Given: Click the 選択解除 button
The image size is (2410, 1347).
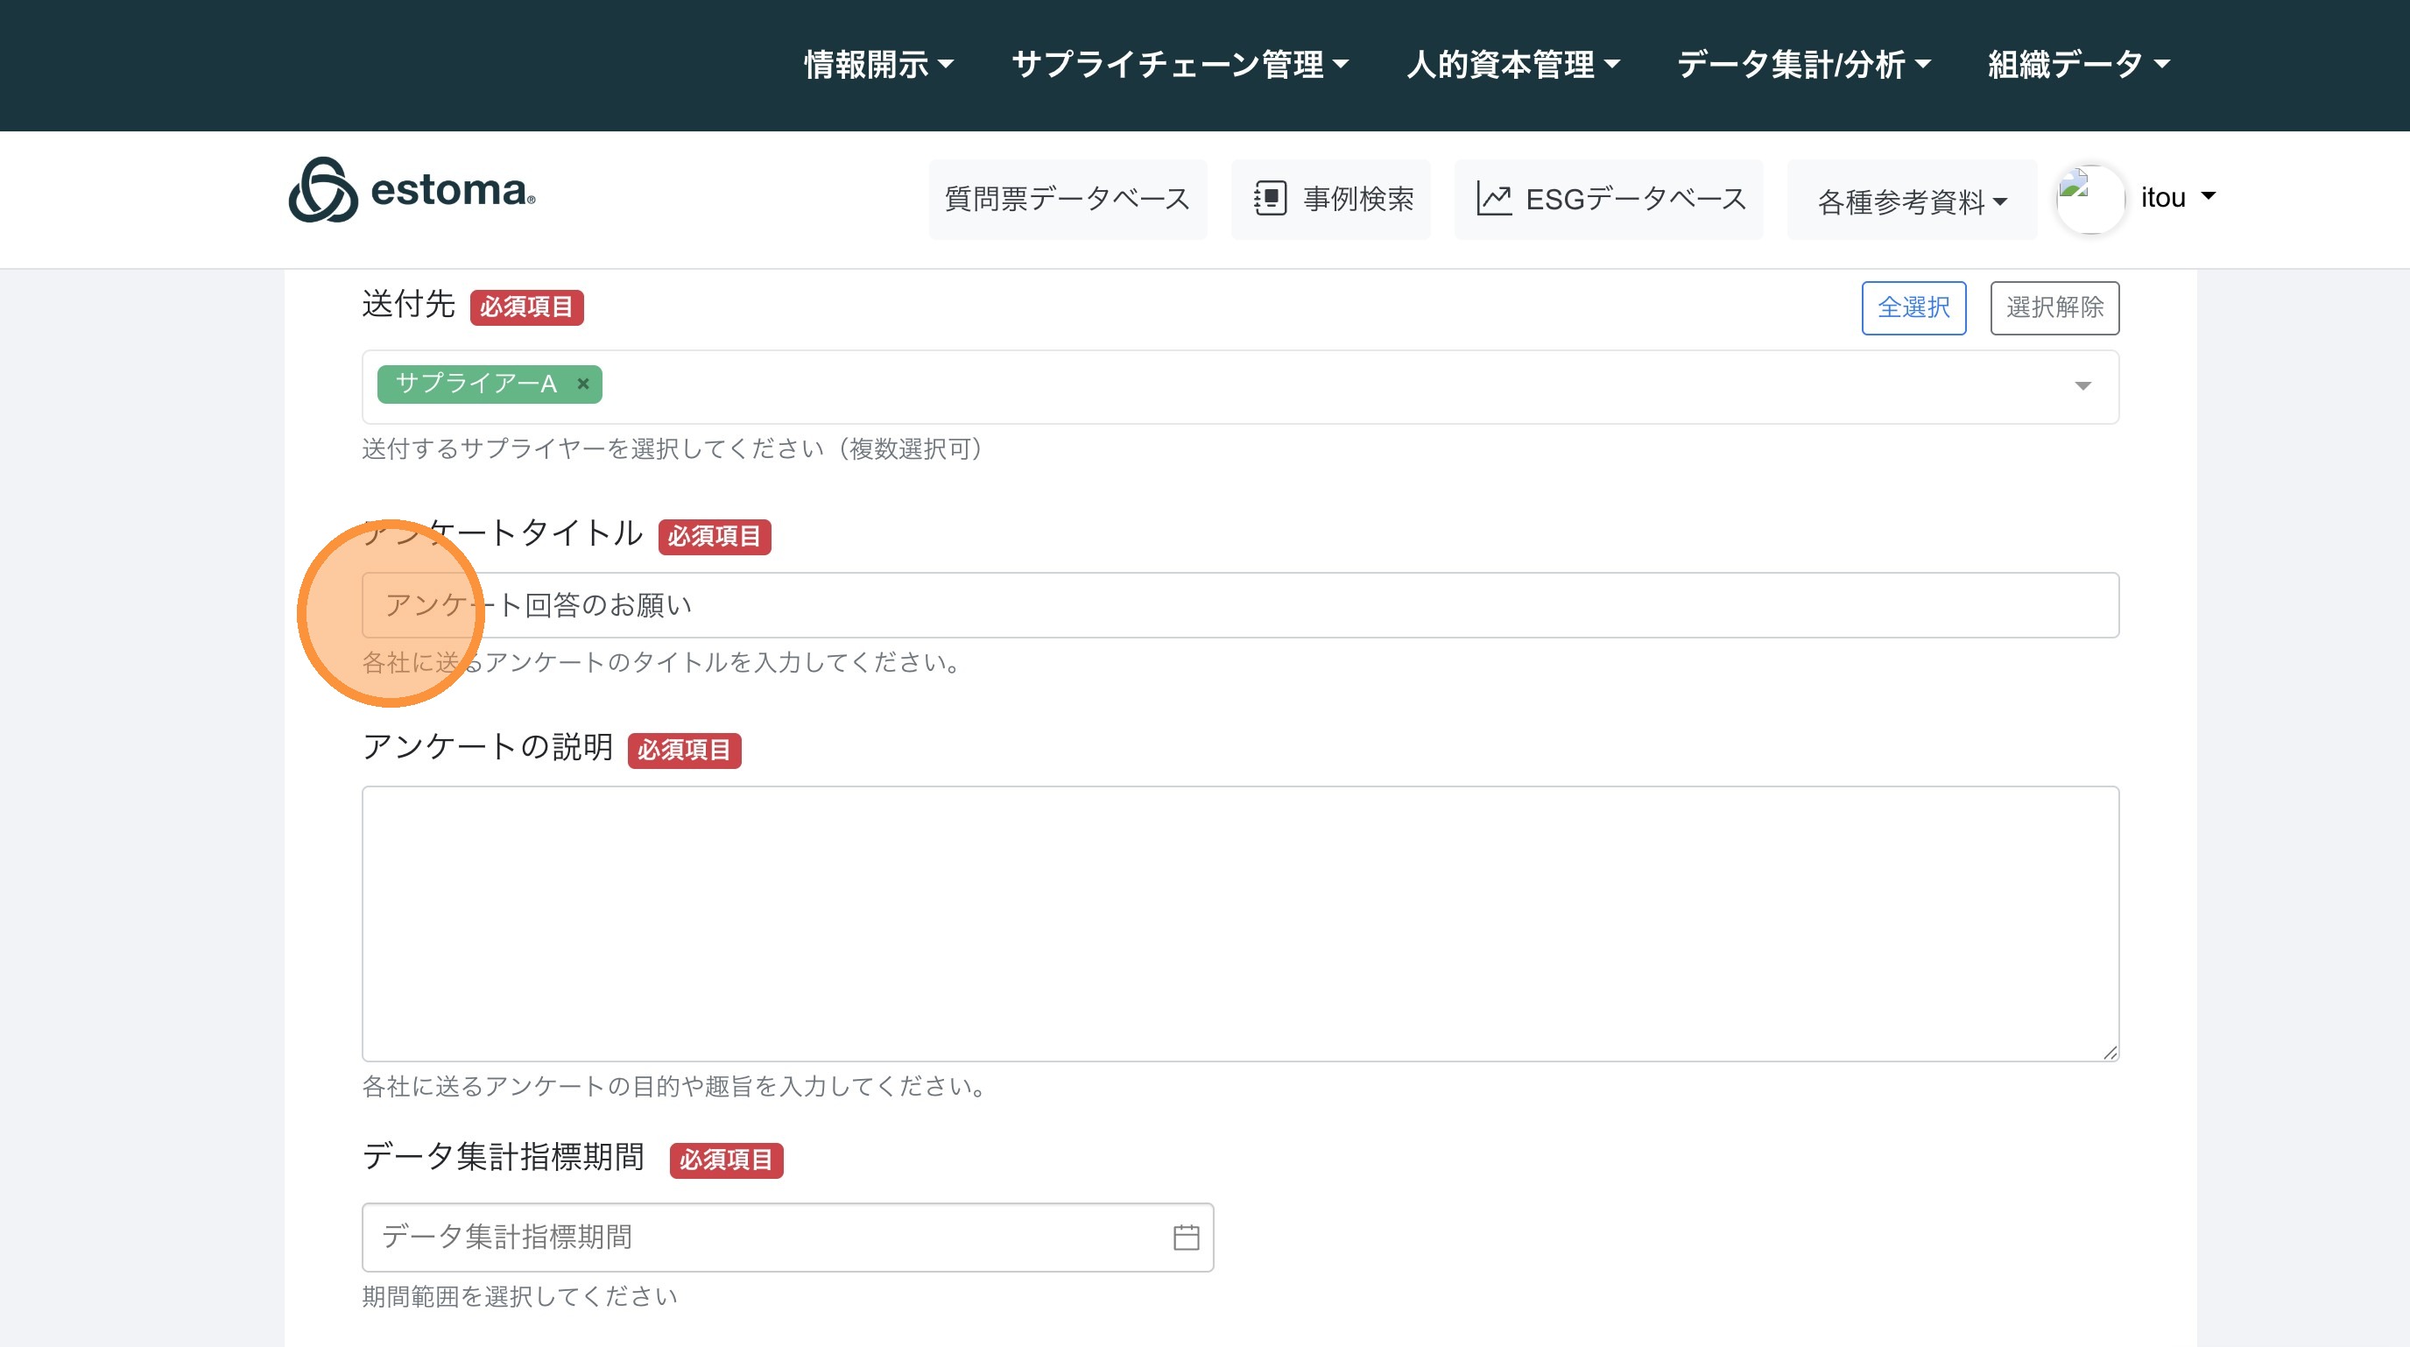Looking at the screenshot, I should pos(2054,307).
